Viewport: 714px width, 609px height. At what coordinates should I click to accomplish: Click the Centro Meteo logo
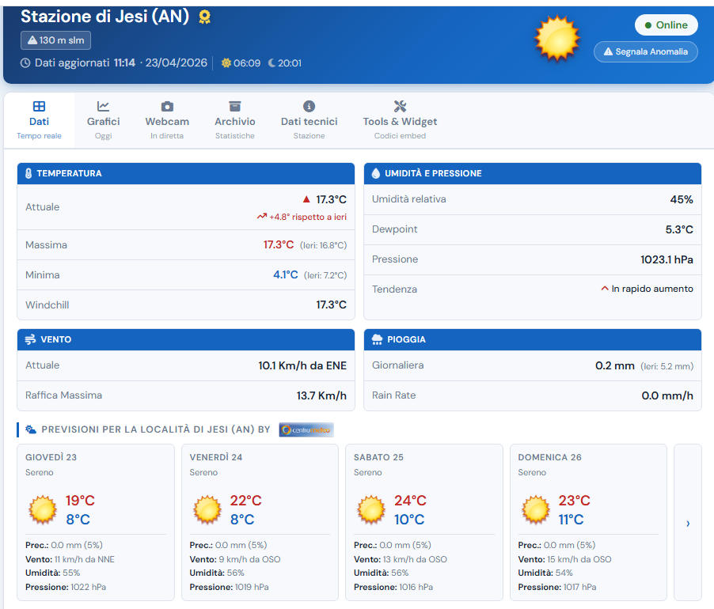tap(306, 429)
